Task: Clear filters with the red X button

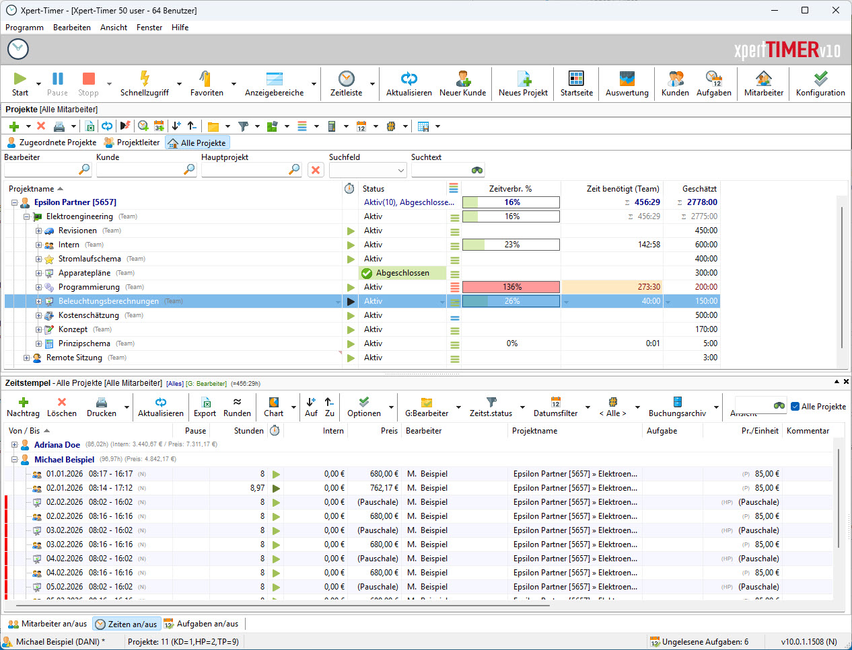Action: pos(316,170)
